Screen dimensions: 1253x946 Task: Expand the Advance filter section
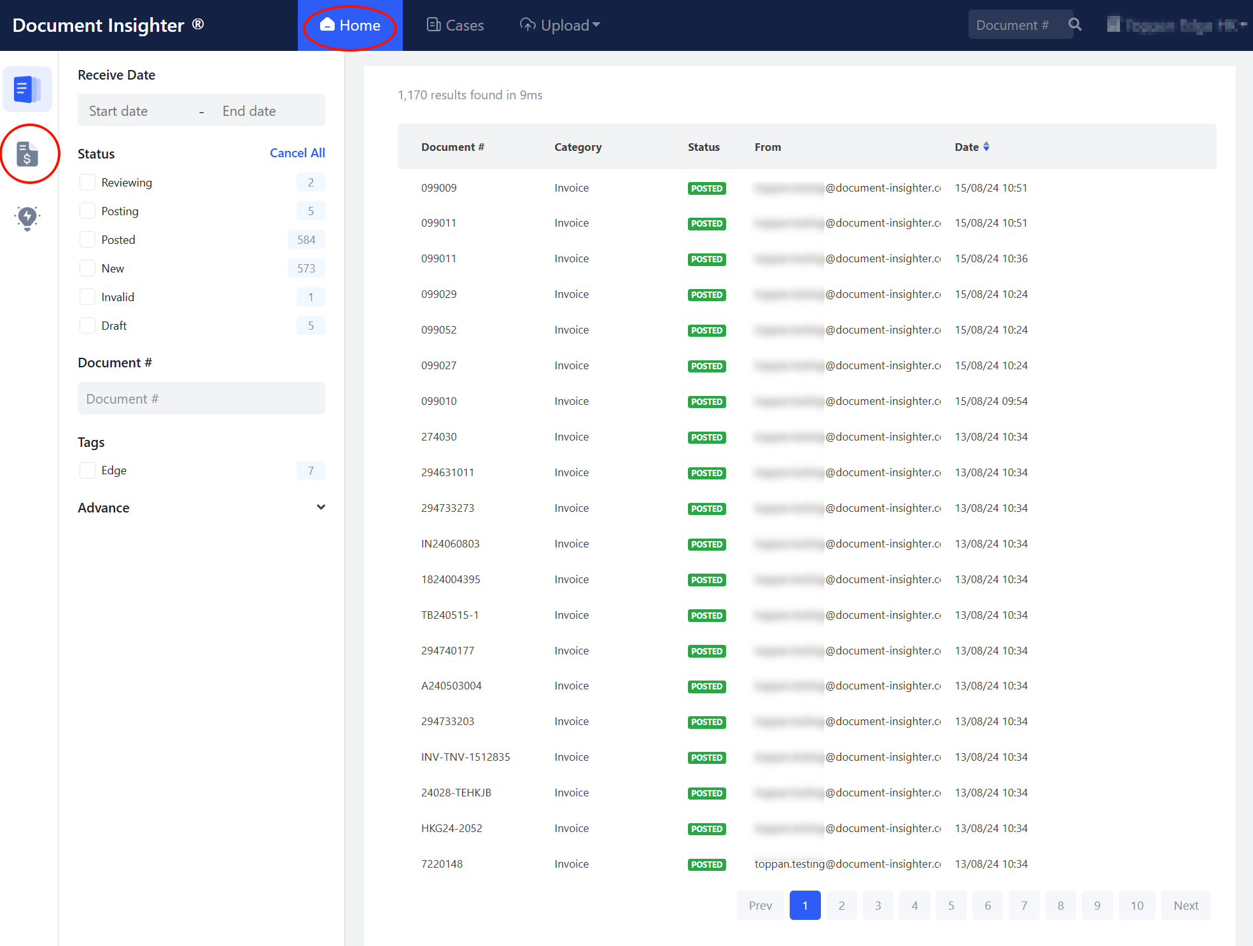pos(321,507)
